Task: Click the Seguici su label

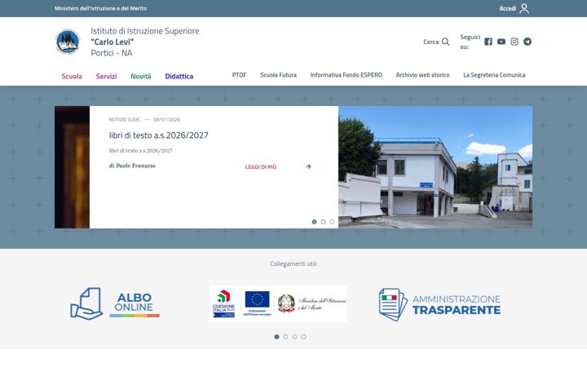Action: [x=470, y=42]
